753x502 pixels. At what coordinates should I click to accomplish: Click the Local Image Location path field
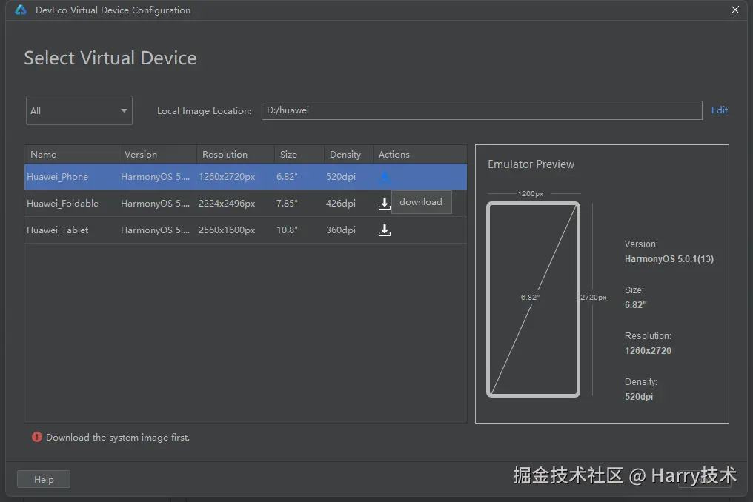point(482,110)
